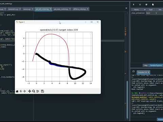Open Configure subplots settings icon
The image size is (163, 122).
pos(38,91)
